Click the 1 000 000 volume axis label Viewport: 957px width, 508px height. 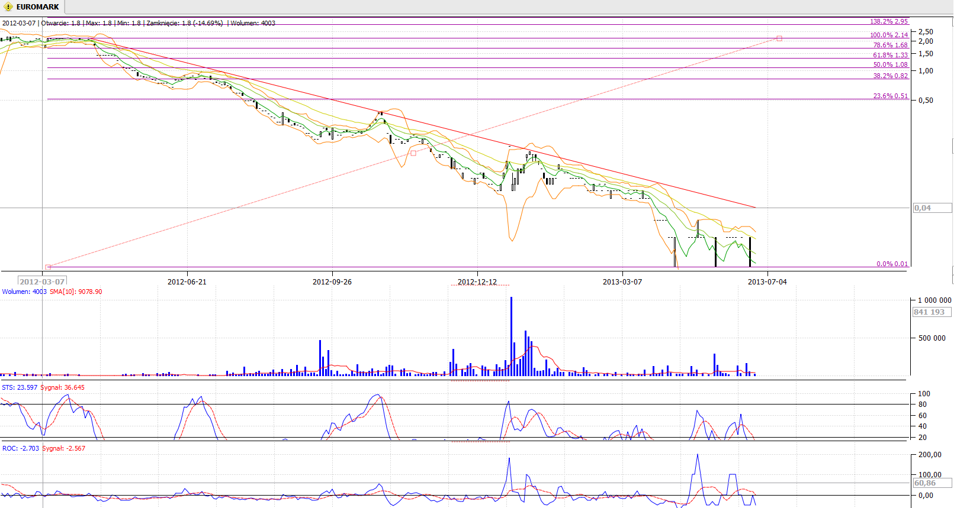pyautogui.click(x=934, y=300)
